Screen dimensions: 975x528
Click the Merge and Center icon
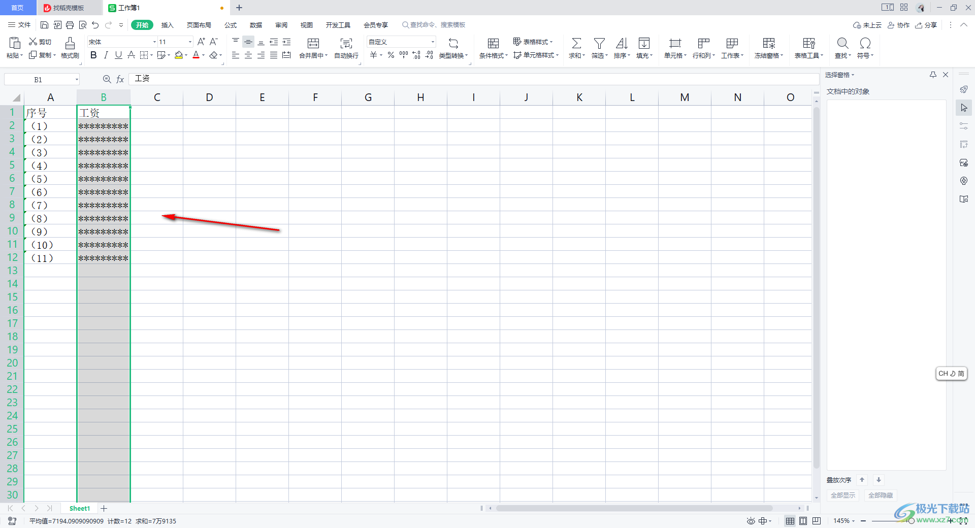[314, 43]
